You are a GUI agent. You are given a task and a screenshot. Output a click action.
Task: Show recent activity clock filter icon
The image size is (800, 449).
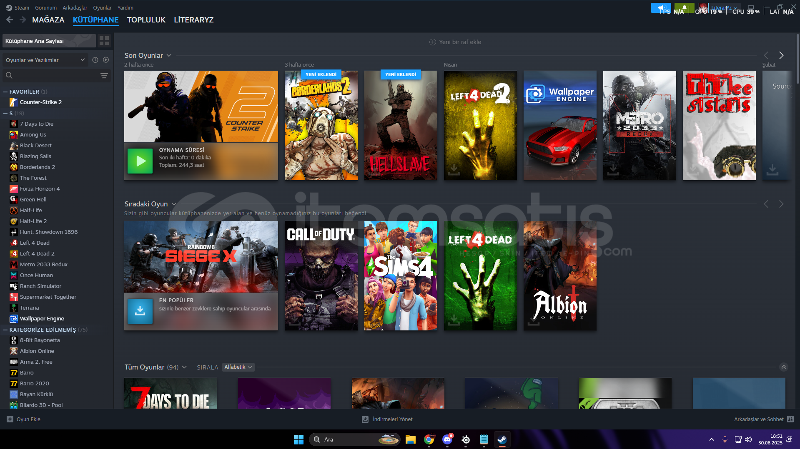95,60
